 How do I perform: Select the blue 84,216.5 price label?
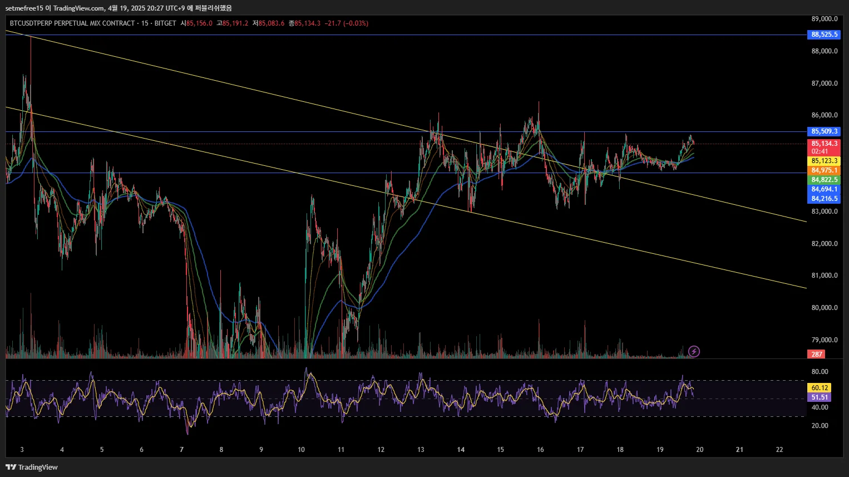(x=823, y=199)
